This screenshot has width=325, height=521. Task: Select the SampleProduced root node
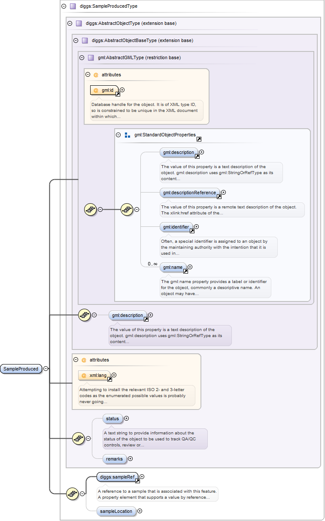tap(21, 369)
